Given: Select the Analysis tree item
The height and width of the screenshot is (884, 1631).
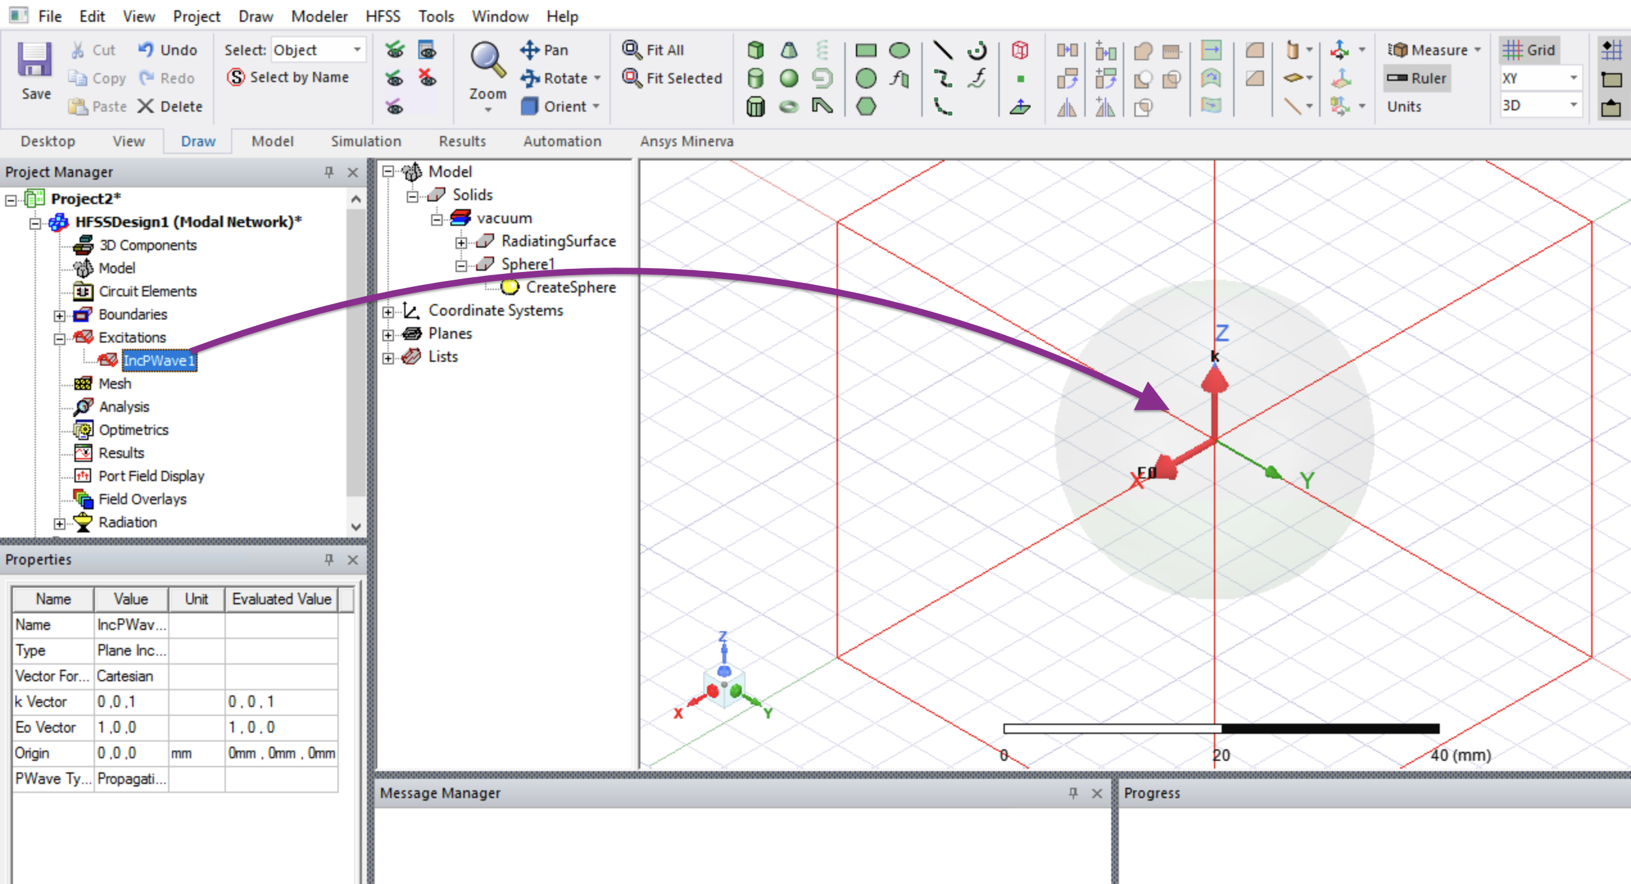Looking at the screenshot, I should coord(124,407).
